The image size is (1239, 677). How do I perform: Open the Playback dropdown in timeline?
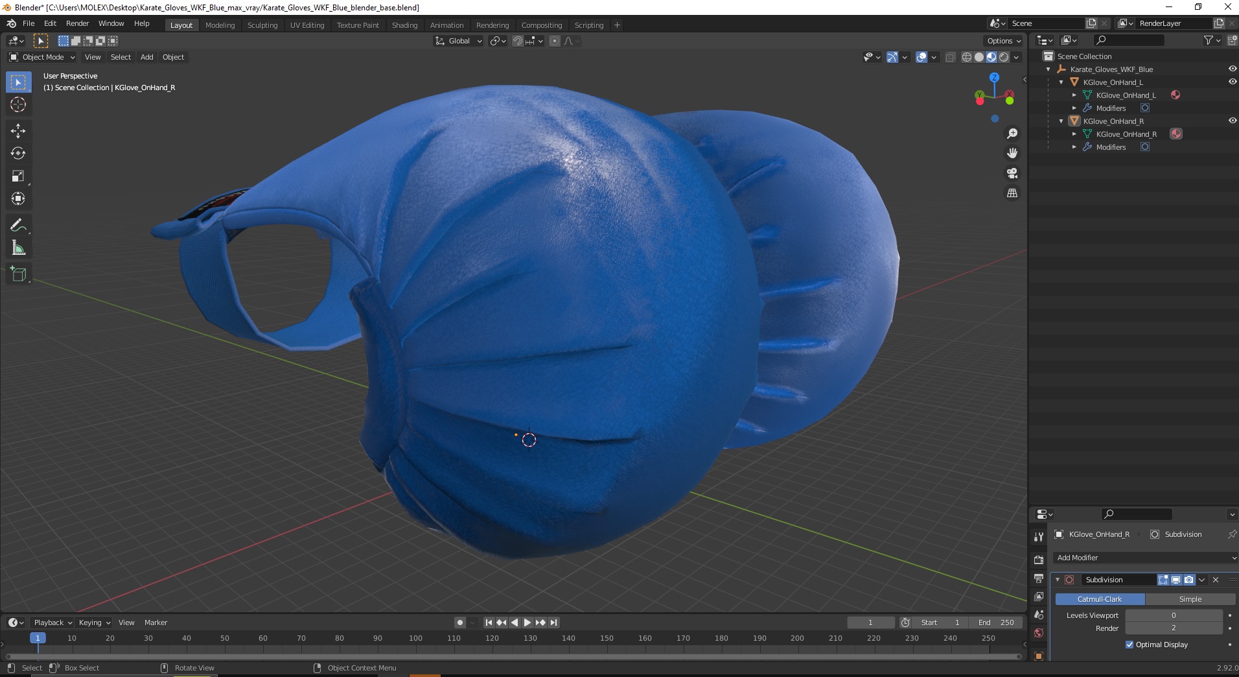click(x=52, y=623)
